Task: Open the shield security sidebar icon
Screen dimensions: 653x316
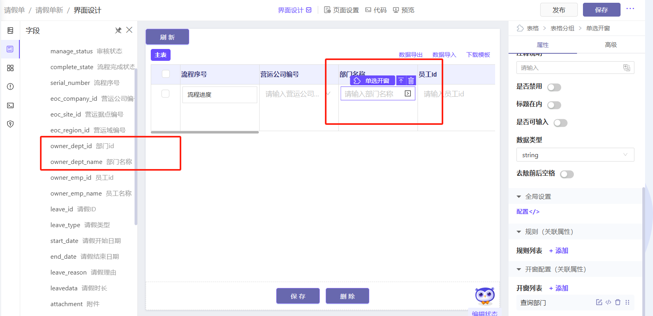Action: [x=10, y=124]
